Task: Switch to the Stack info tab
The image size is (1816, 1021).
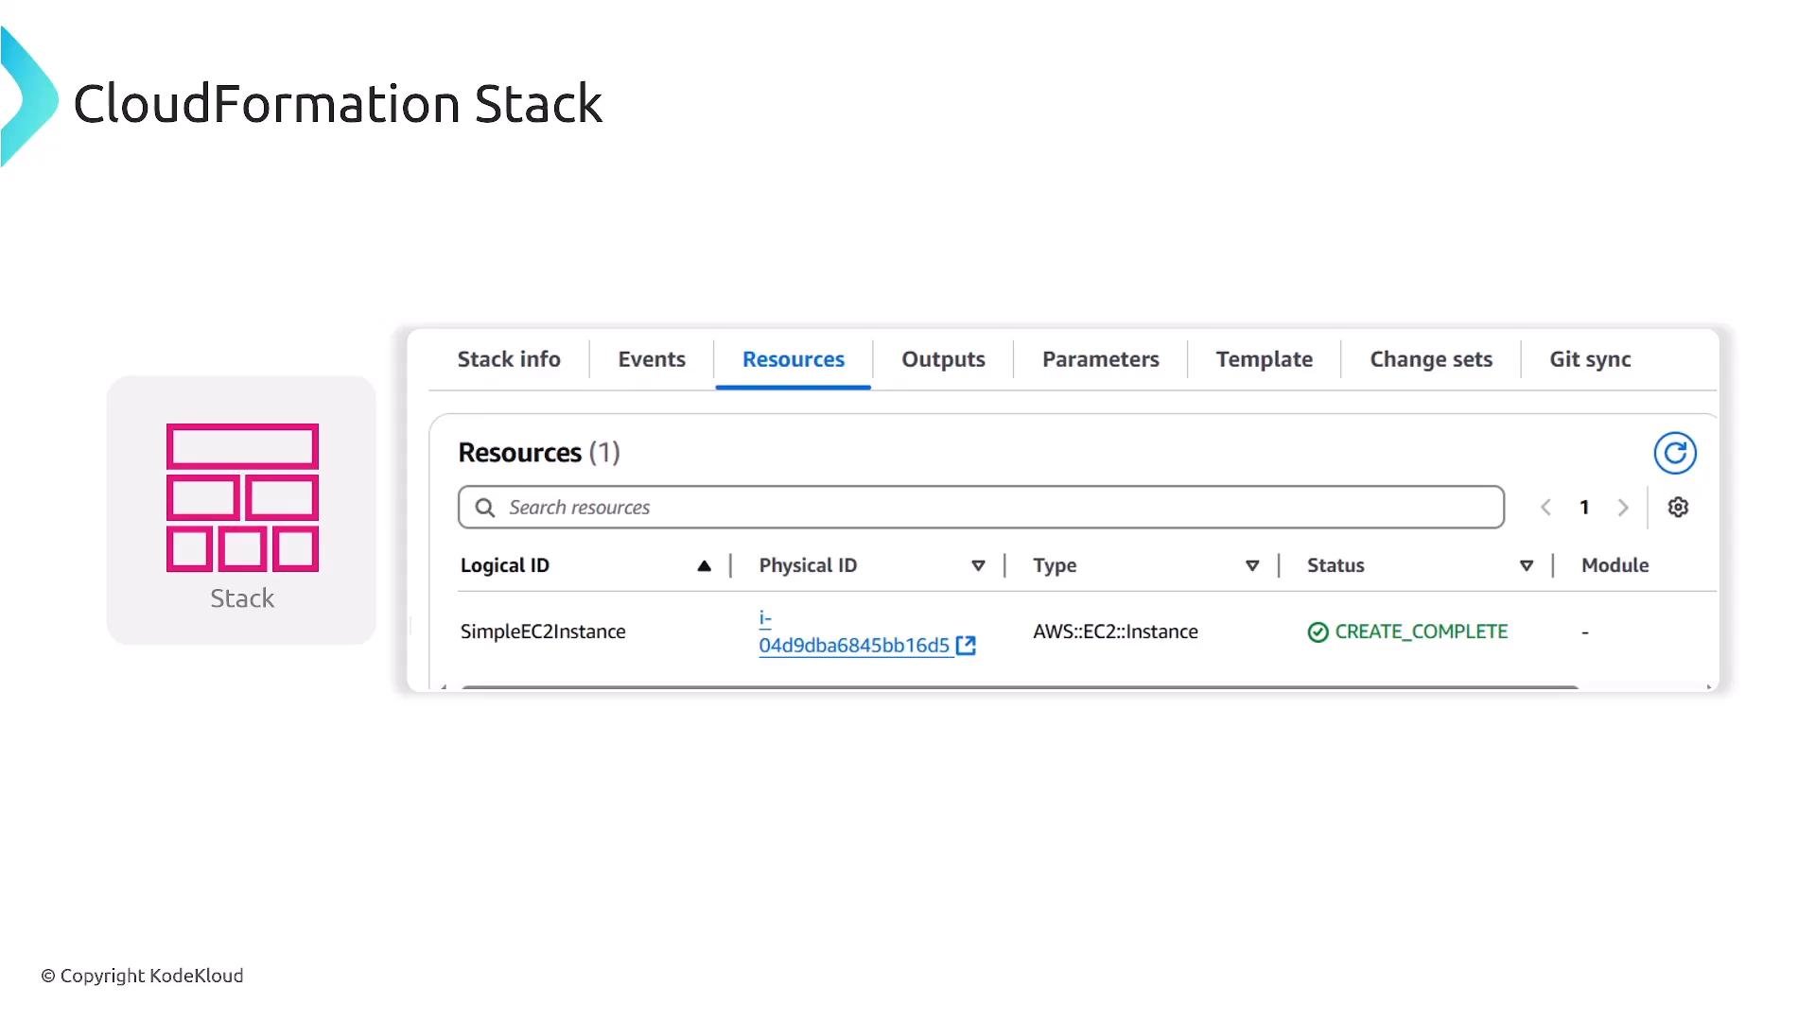Action: (x=509, y=359)
